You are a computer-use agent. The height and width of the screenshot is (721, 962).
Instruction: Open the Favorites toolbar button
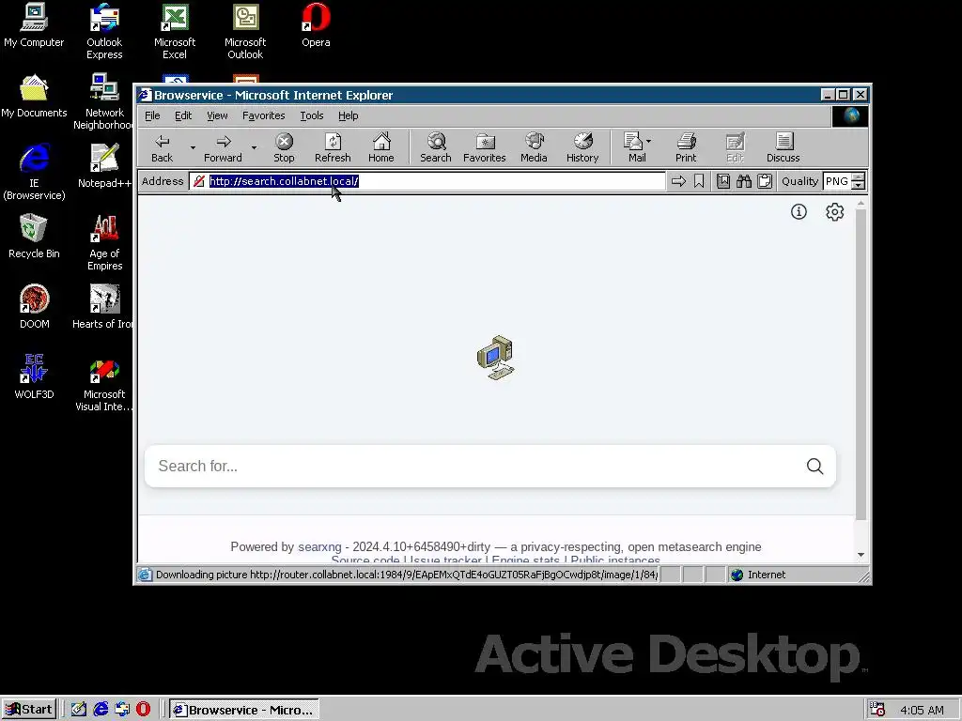pyautogui.click(x=484, y=147)
